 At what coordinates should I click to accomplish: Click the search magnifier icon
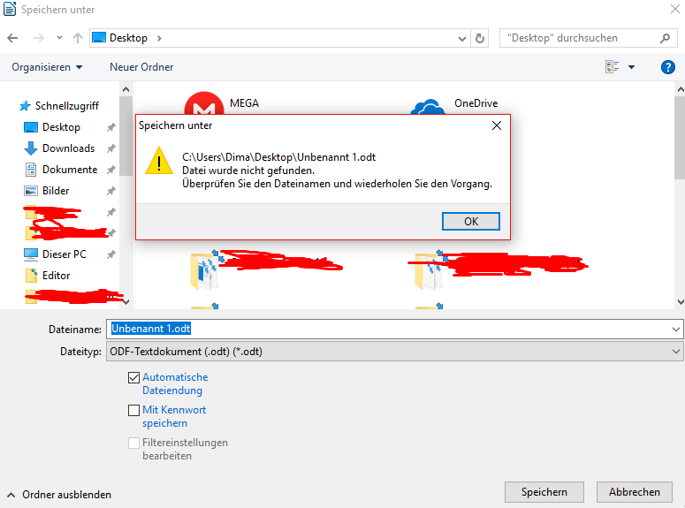point(665,39)
